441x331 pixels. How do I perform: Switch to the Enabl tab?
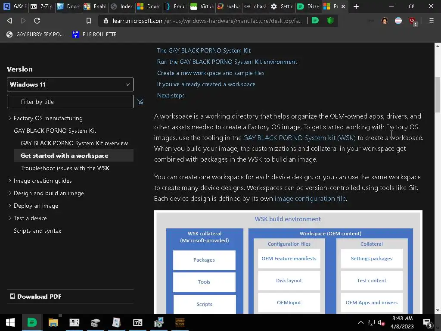[95, 6]
